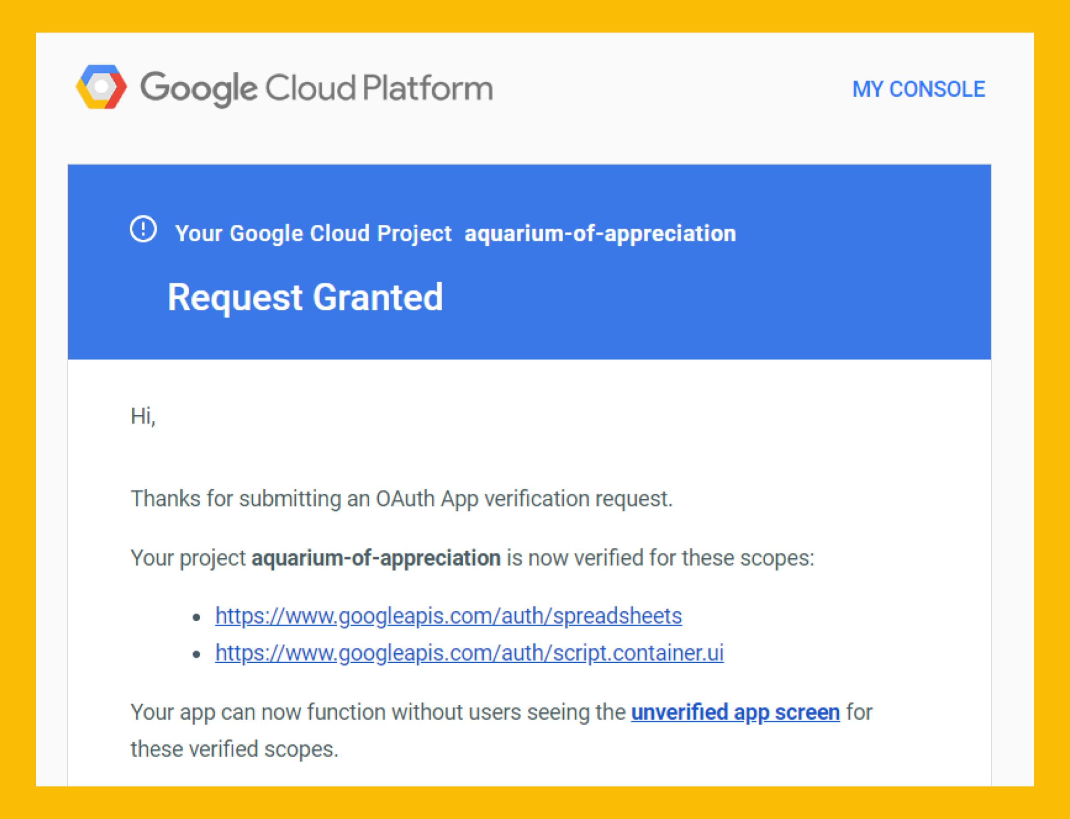Click the Request Granted heading
1070x819 pixels.
306,298
